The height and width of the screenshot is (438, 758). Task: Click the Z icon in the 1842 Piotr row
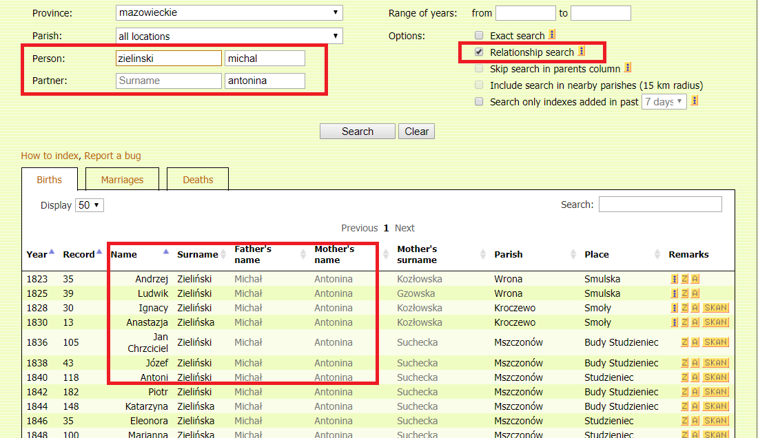[x=684, y=392]
